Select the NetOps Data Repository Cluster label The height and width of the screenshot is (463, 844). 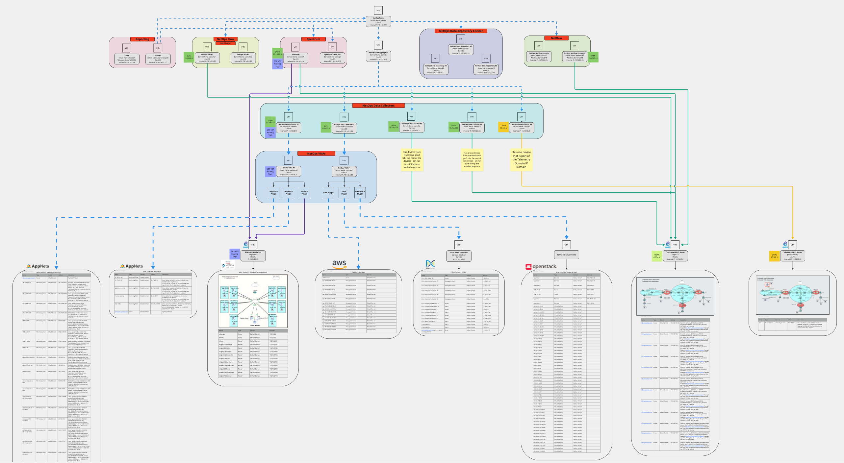point(461,31)
